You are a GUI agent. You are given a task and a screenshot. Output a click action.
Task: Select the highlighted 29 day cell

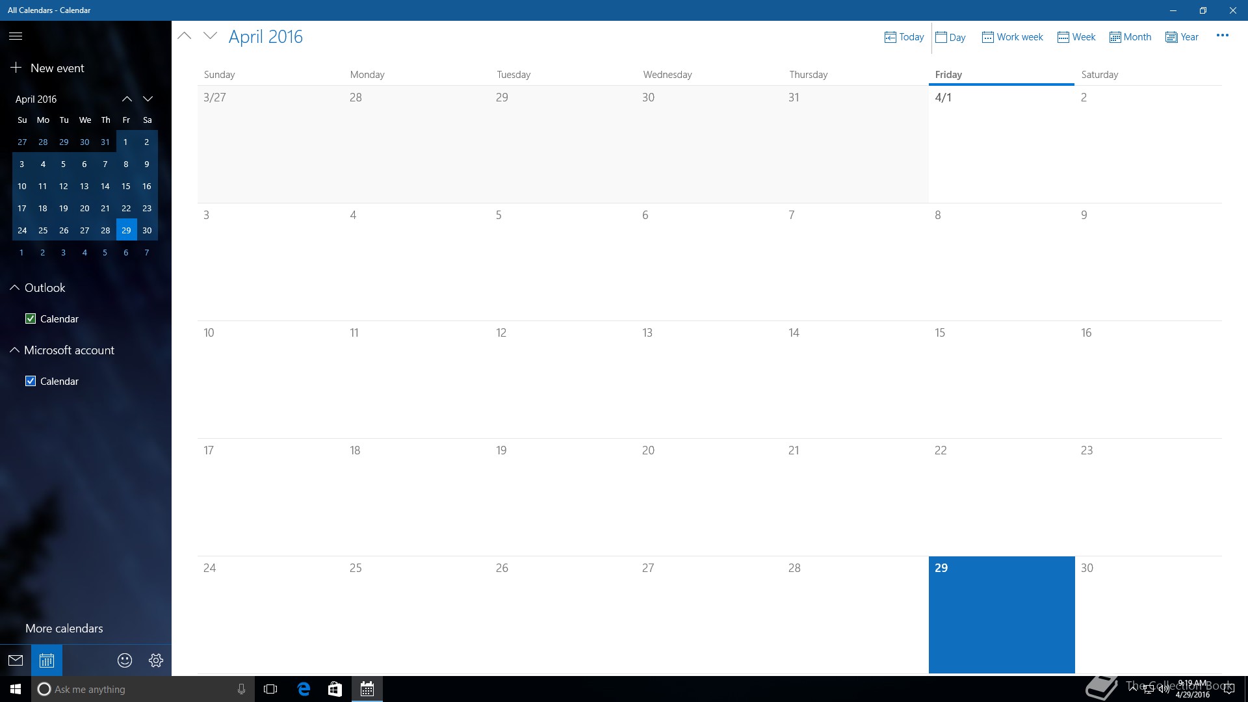(x=1002, y=614)
